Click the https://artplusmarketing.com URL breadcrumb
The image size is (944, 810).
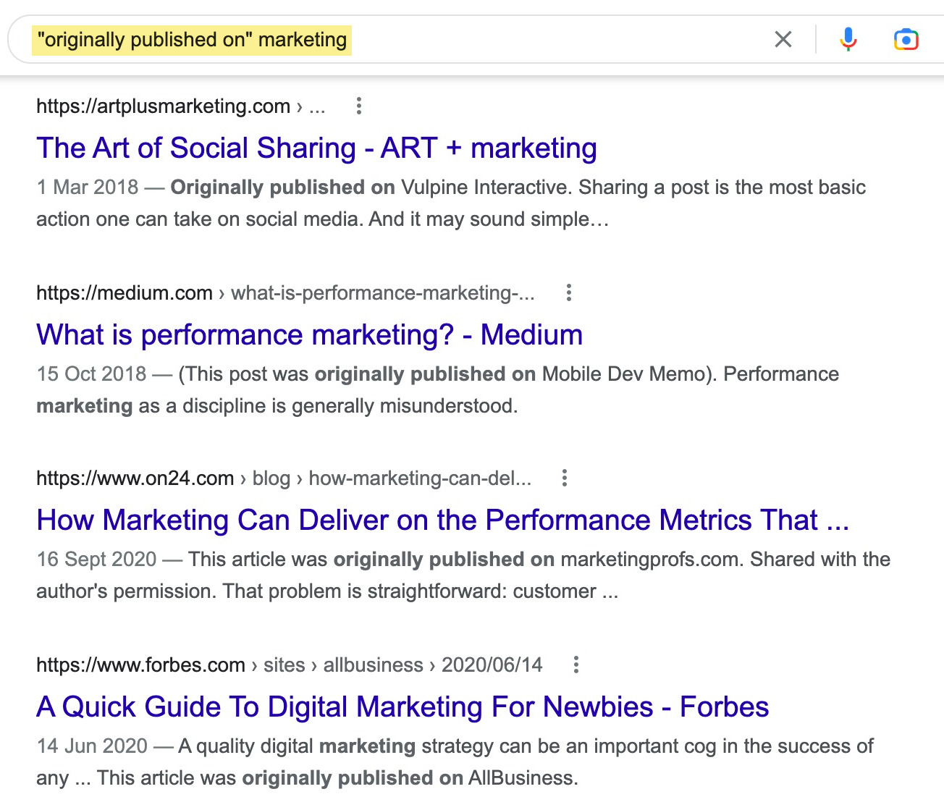point(180,106)
